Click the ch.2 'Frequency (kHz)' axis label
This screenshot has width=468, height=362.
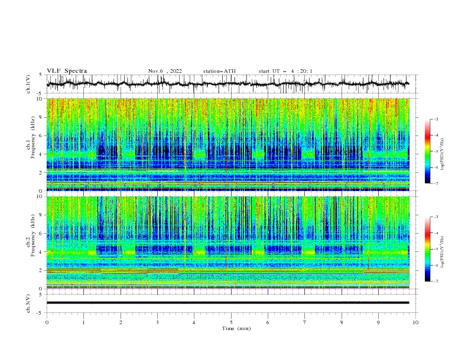[x=32, y=235]
